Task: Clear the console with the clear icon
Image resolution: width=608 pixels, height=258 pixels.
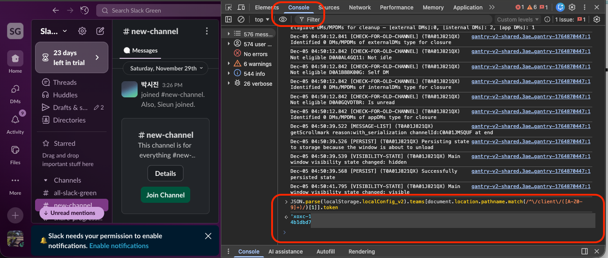Action: (x=241, y=19)
